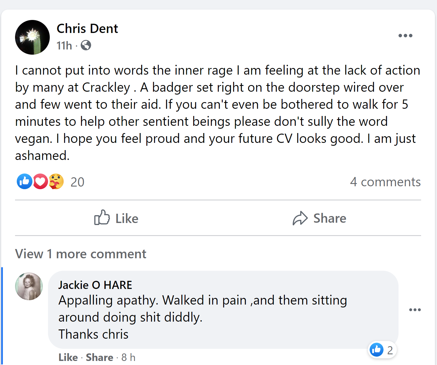Share Jackie O HARE's comment
Viewport: 437px width, 365px height.
[99, 357]
